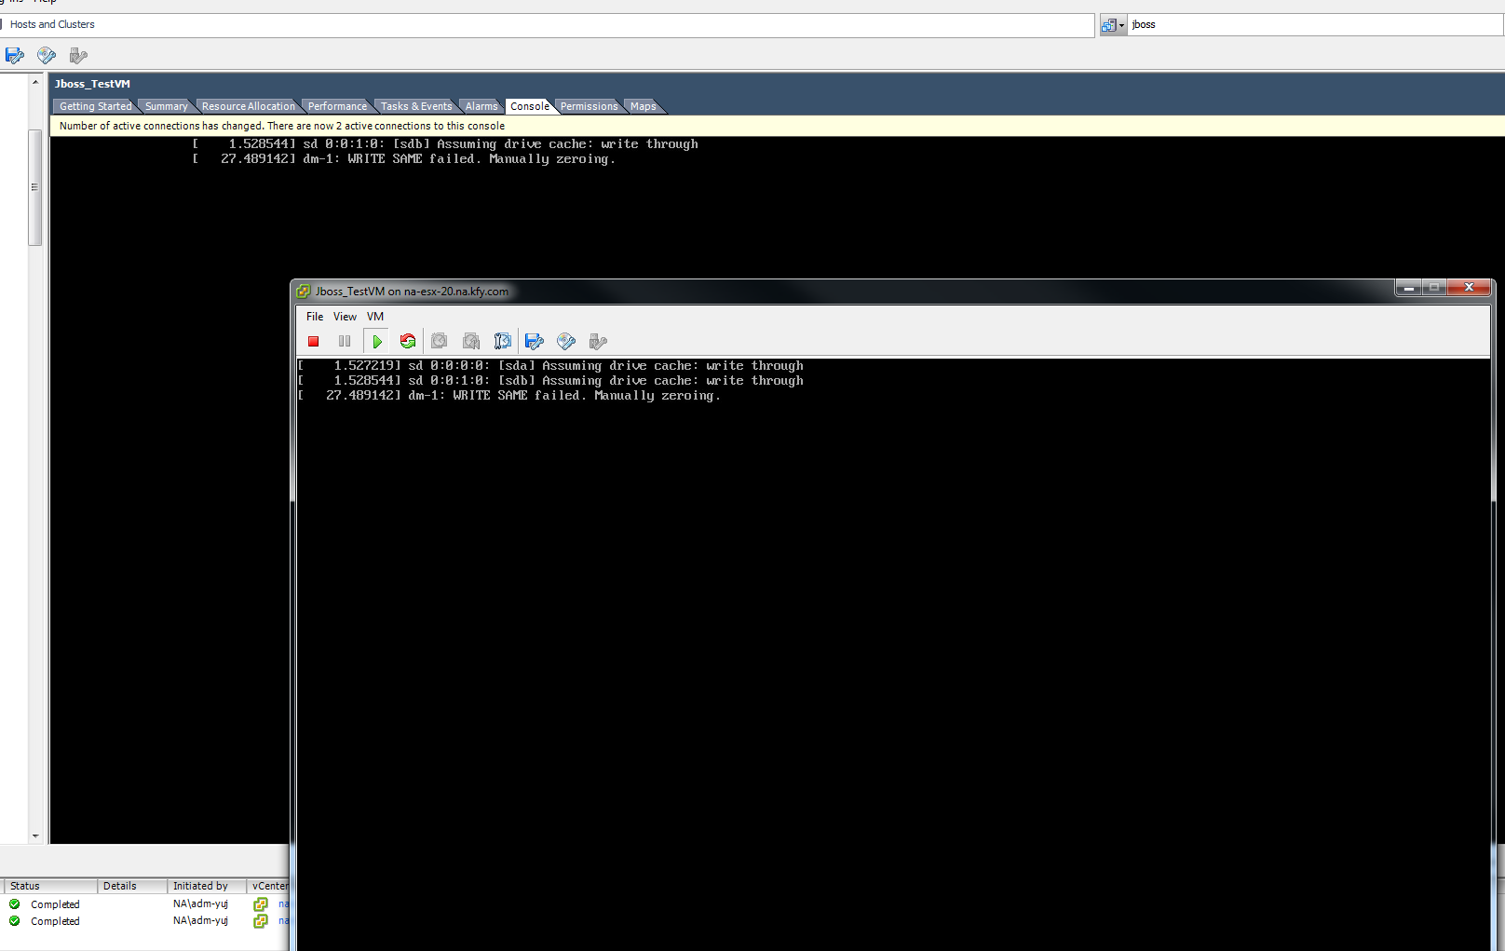
Task: Click the Details column header in recent tasks
Action: [x=132, y=886]
